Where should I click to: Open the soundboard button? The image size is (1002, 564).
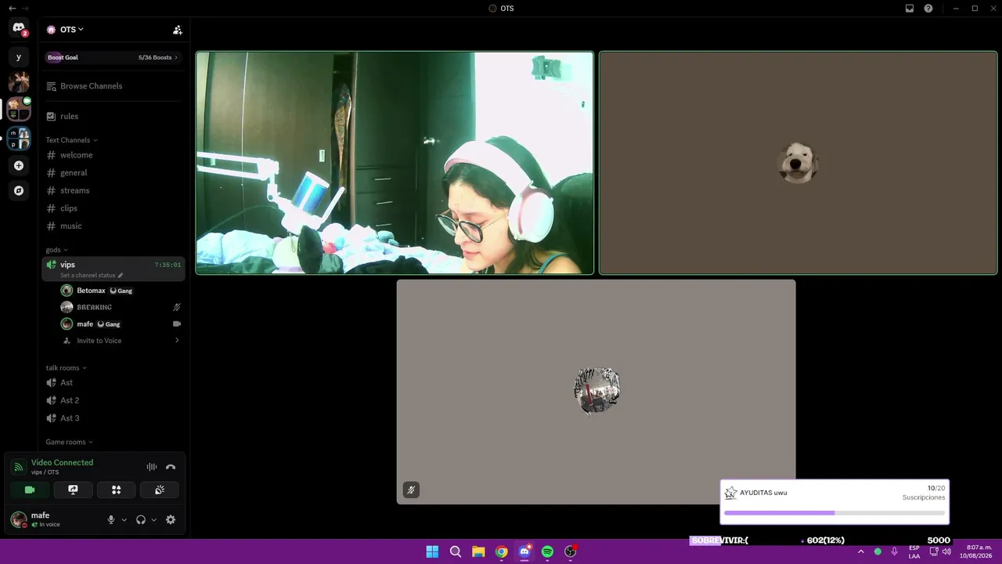[x=160, y=490]
